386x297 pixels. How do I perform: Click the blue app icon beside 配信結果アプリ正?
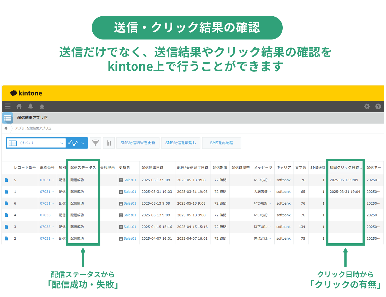8,118
